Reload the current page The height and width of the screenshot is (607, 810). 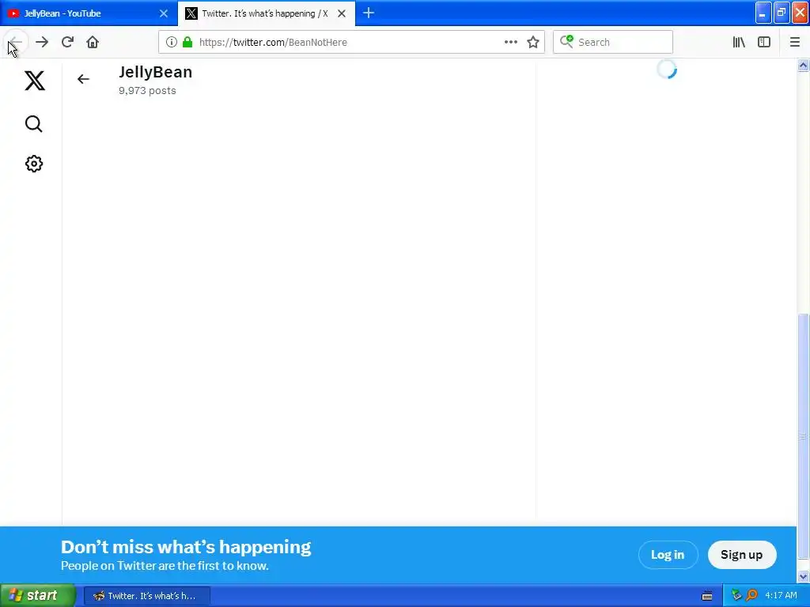coord(67,43)
